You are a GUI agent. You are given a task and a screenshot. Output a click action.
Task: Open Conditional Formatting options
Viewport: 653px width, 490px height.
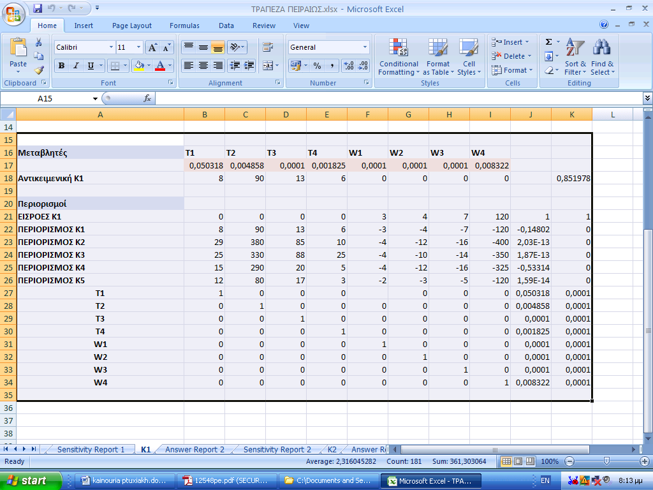tap(399, 57)
